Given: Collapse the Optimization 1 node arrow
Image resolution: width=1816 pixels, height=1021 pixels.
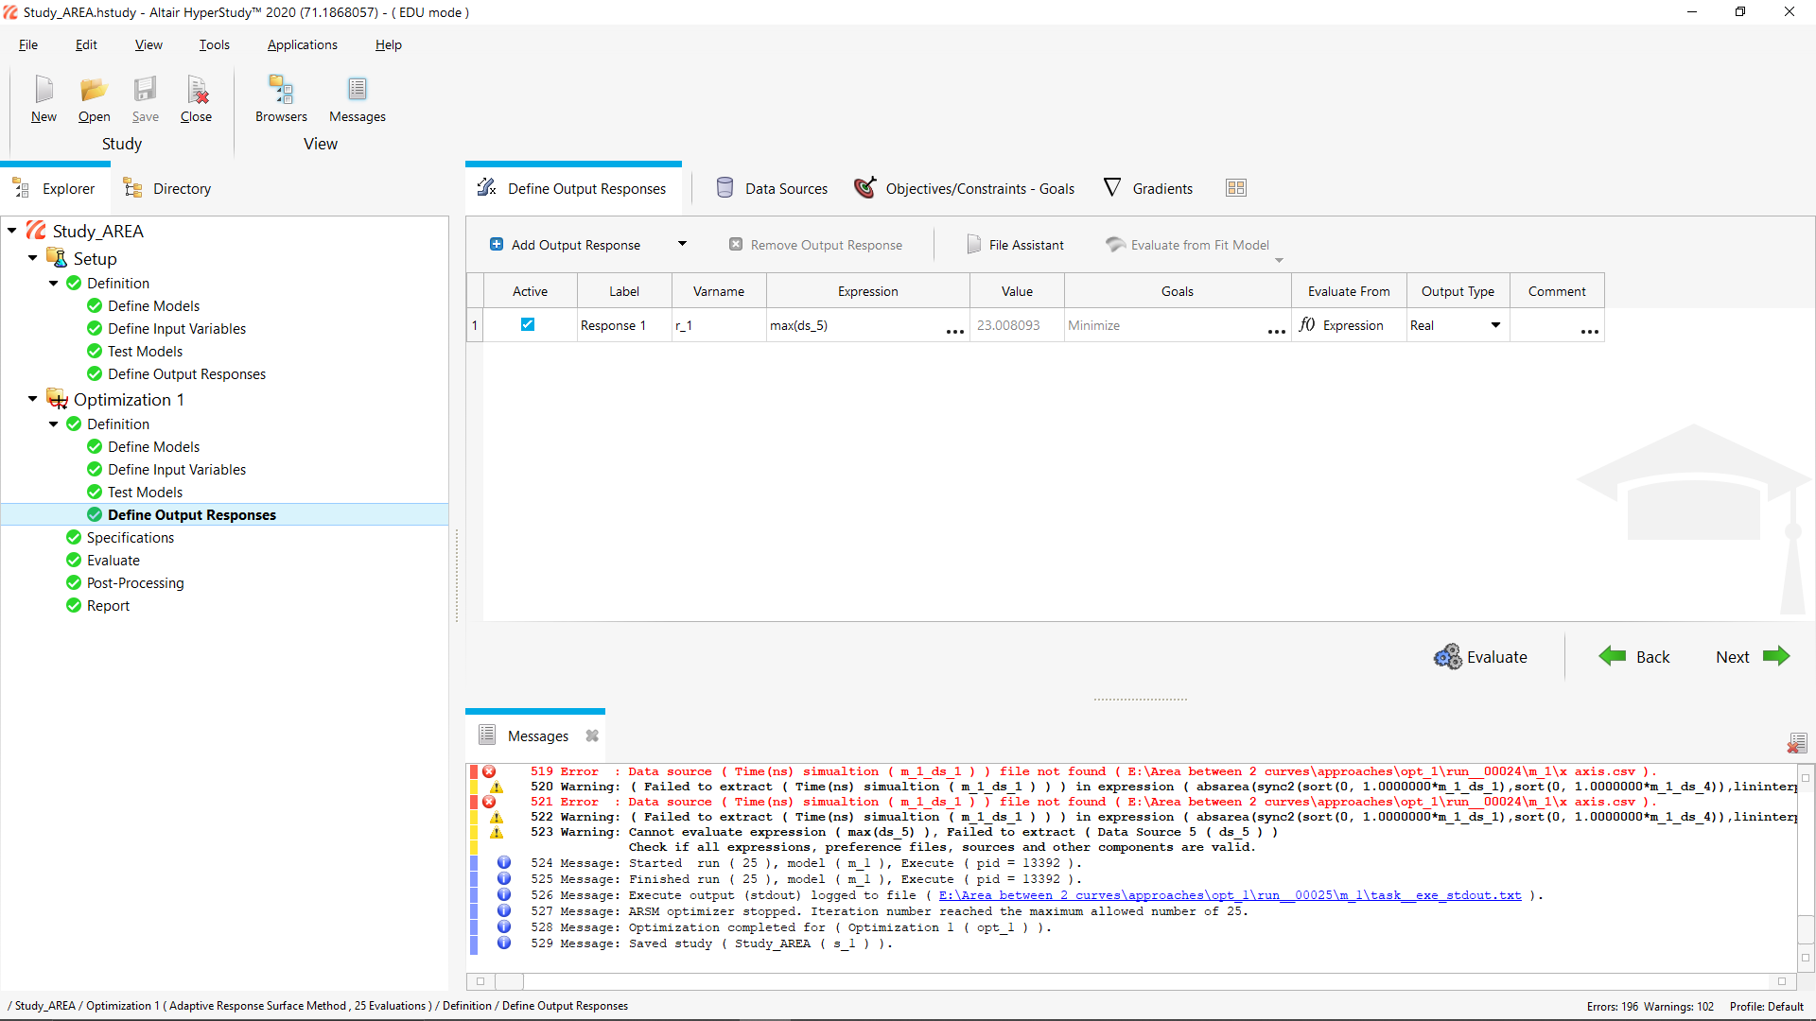Looking at the screenshot, I should pos(33,399).
